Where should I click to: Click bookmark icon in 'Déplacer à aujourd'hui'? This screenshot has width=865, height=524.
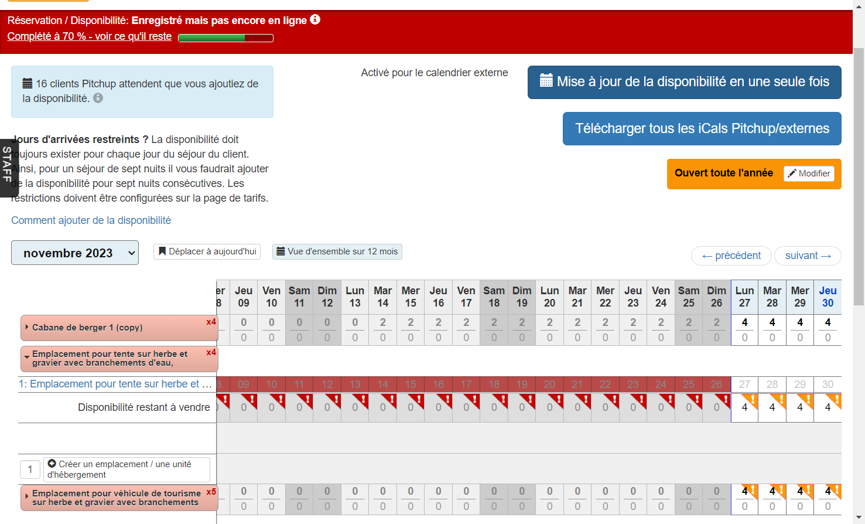coord(162,251)
